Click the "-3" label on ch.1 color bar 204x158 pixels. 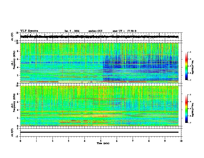click(190, 52)
